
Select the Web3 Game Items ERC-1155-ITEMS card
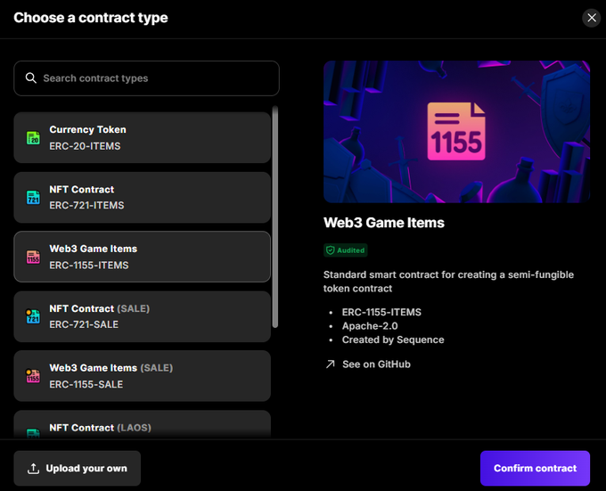click(143, 257)
